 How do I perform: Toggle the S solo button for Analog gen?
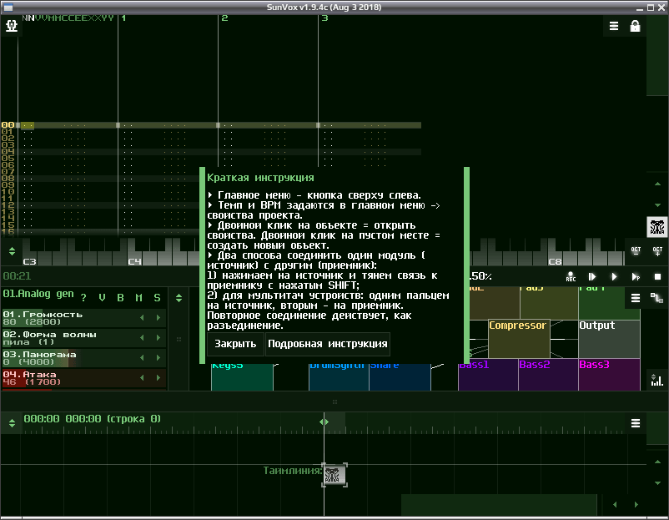point(157,298)
